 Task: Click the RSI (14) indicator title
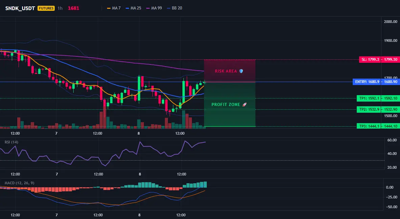tap(11, 142)
